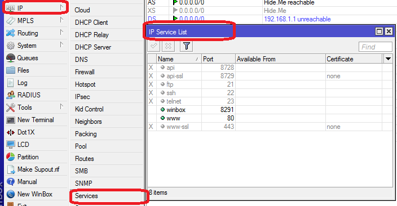397x206 pixels.
Task: Click the Dot1X icon
Action: [11, 132]
